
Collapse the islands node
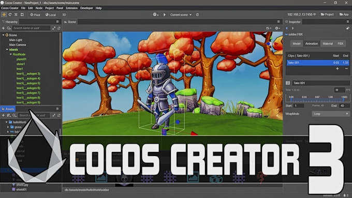tap(7, 50)
